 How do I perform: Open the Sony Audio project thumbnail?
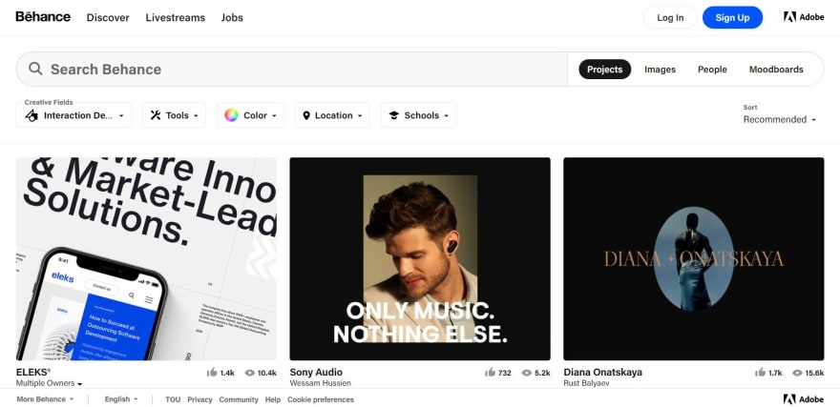[x=420, y=259]
